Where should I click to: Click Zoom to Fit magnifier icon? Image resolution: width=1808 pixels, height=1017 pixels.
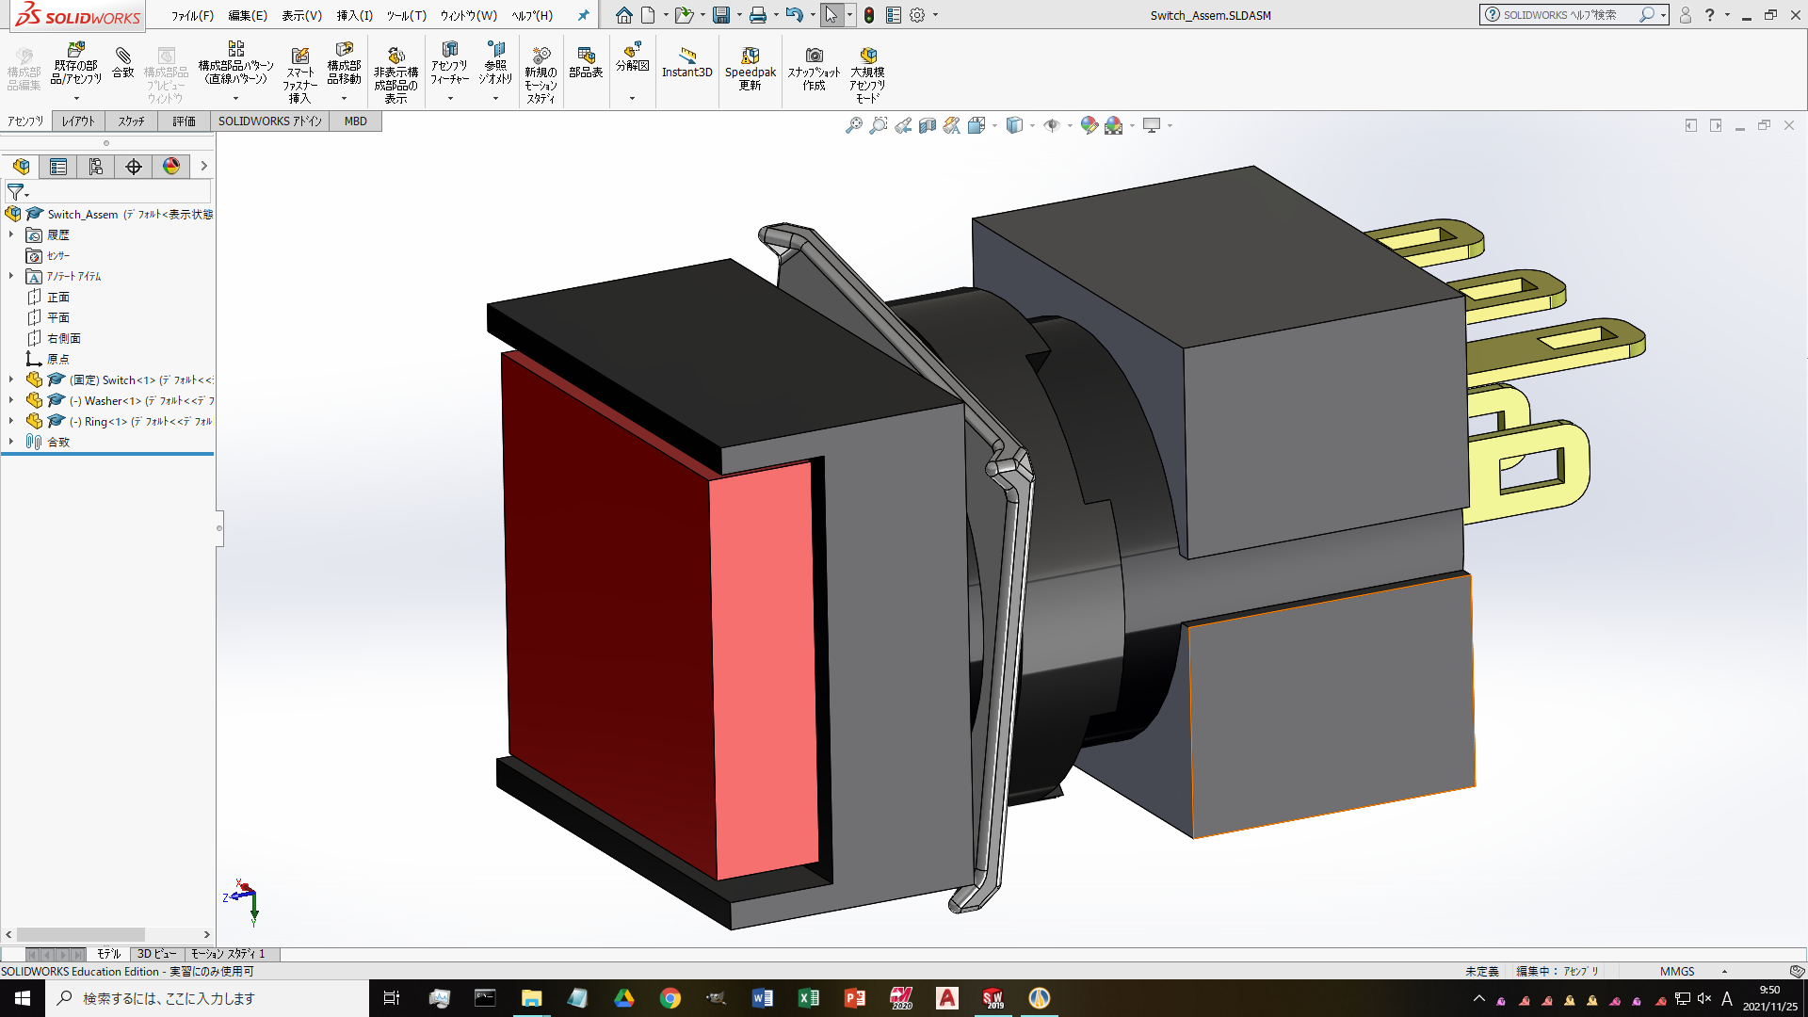click(853, 125)
